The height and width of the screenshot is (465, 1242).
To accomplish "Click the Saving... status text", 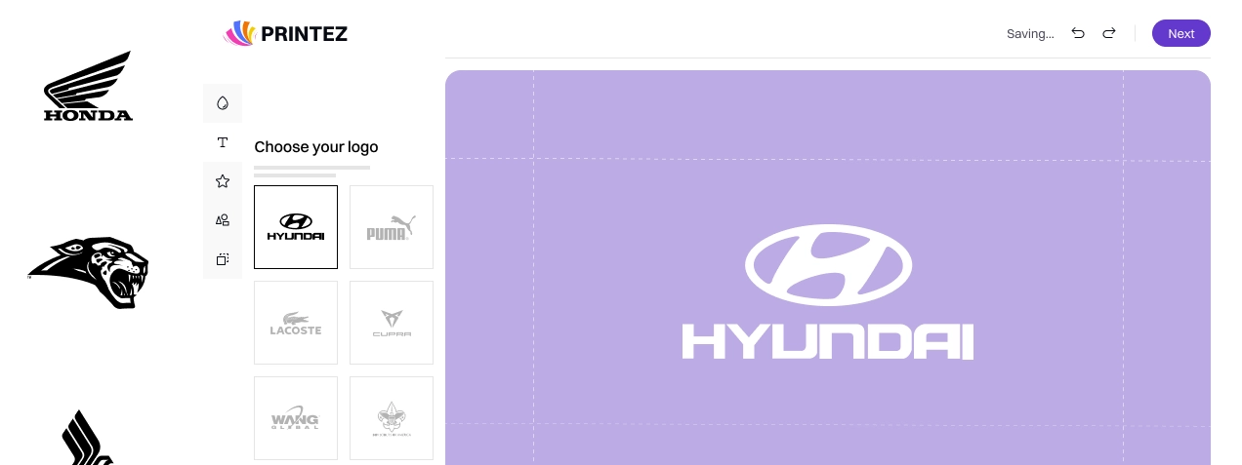I will pyautogui.click(x=1030, y=34).
